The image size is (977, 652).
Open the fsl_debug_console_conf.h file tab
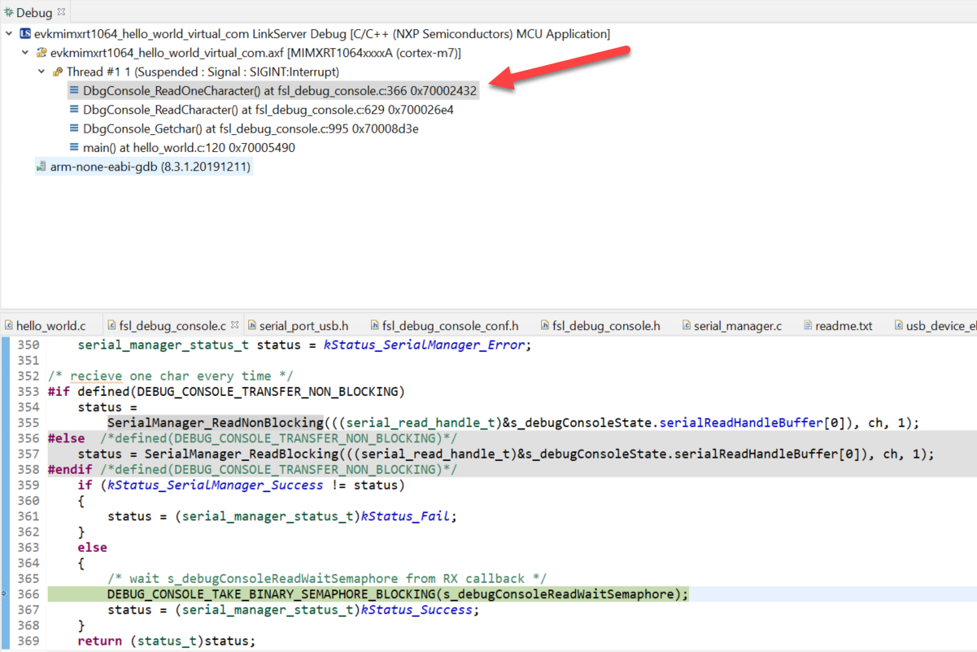[x=445, y=325]
